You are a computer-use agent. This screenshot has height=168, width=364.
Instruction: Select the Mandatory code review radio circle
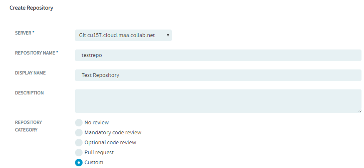point(79,133)
